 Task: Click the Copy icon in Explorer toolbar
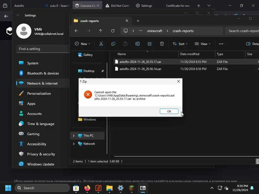coord(113,44)
